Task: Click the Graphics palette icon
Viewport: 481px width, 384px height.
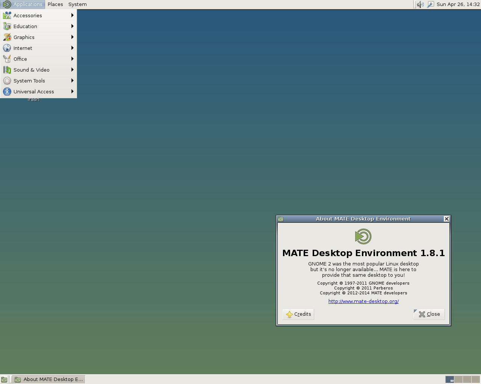Action: point(7,37)
